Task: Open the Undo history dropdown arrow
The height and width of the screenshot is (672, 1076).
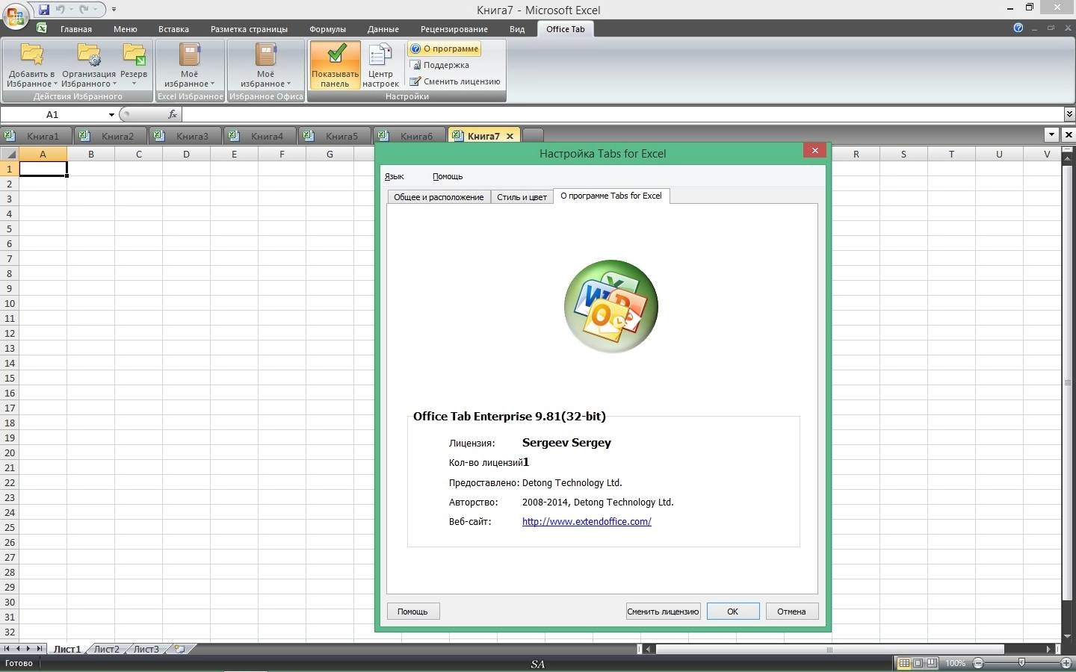Action: 71,10
